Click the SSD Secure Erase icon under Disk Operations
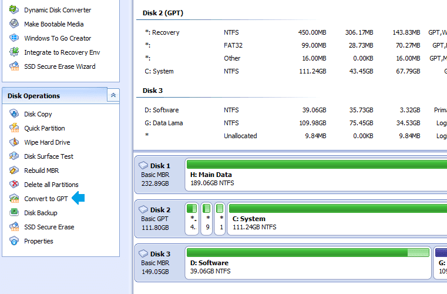This screenshot has width=447, height=294. click(14, 226)
